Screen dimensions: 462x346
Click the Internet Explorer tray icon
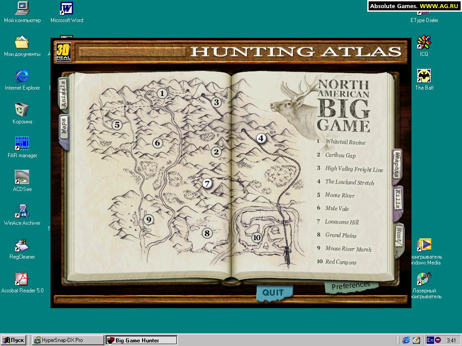406,341
